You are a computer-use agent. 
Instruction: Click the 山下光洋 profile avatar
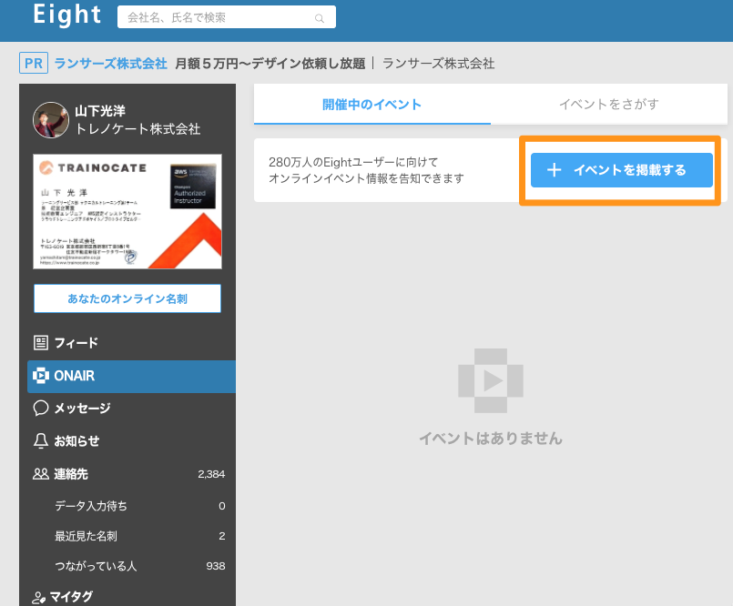tap(51, 120)
